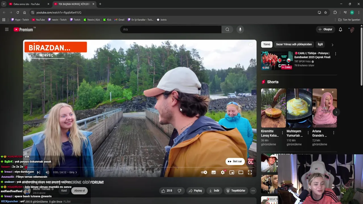Enable miniplayer mode

[x=232, y=172]
